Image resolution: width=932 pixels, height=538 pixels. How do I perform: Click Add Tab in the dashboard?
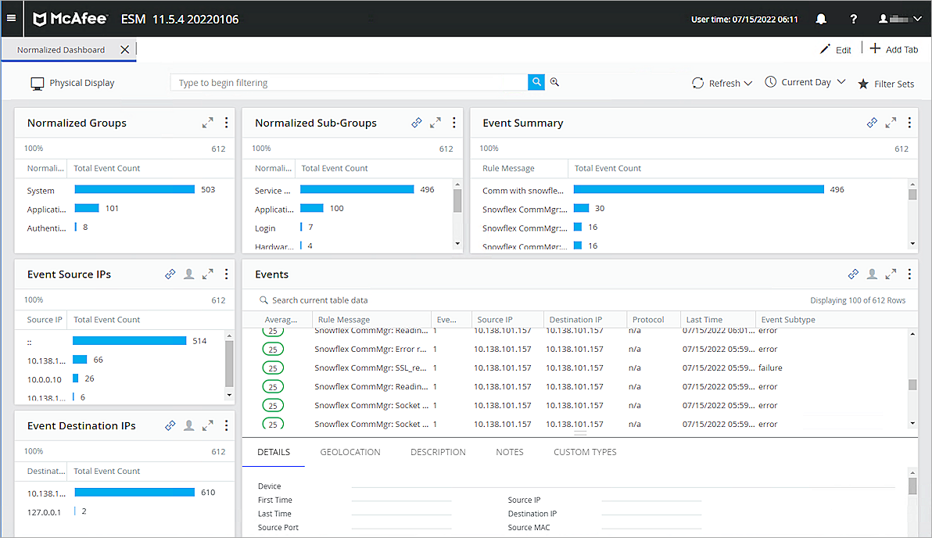point(894,48)
